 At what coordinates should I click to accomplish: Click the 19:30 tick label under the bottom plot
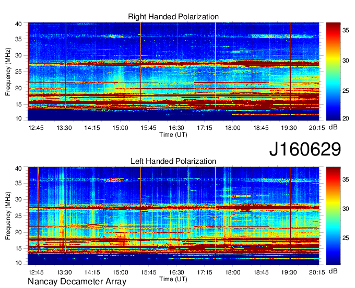pos(289,272)
